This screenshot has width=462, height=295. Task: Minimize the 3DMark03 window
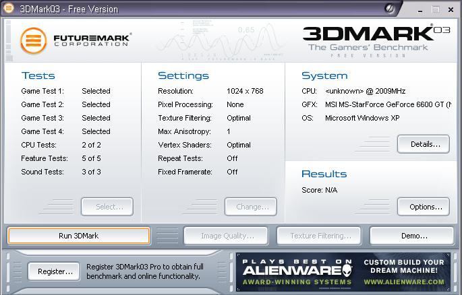pyautogui.click(x=420, y=10)
